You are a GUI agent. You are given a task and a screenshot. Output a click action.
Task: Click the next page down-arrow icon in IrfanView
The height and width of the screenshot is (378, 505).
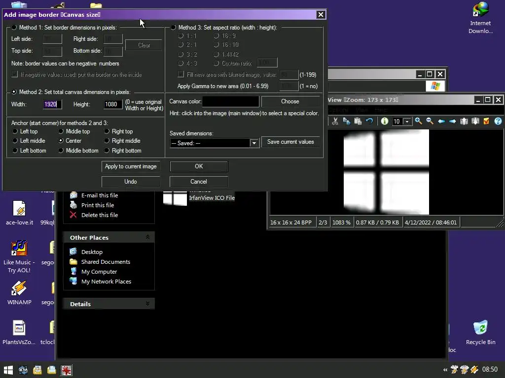[475, 121]
